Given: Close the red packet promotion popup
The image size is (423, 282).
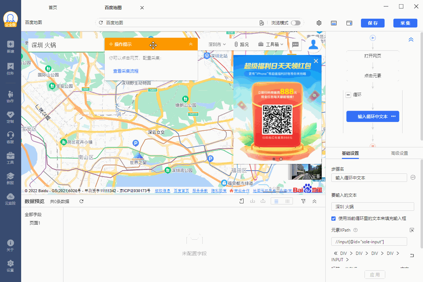Looking at the screenshot, I should (x=316, y=61).
